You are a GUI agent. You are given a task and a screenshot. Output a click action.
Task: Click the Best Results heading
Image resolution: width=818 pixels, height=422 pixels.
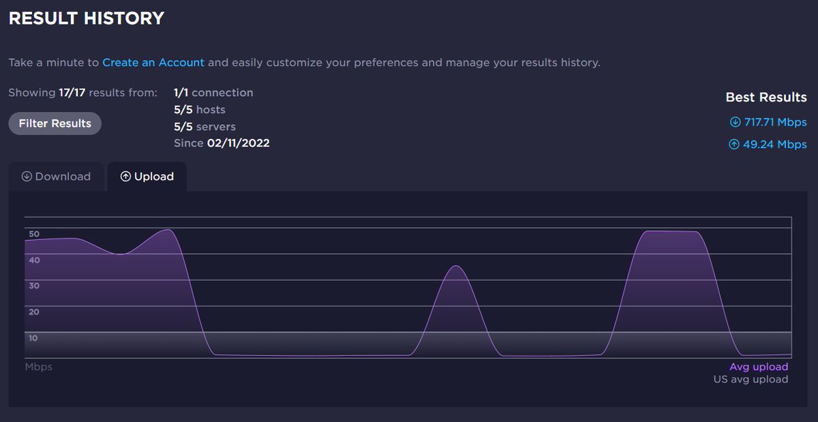(766, 97)
